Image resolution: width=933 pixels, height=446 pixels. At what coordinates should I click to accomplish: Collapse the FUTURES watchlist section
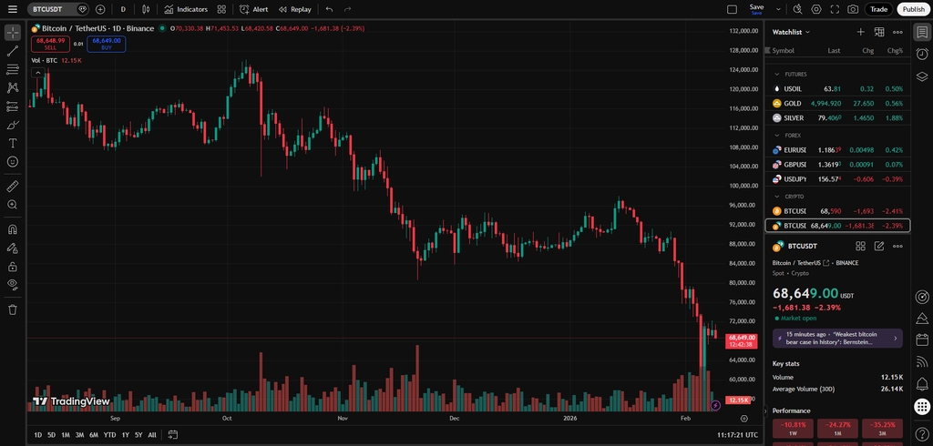pyautogui.click(x=776, y=75)
